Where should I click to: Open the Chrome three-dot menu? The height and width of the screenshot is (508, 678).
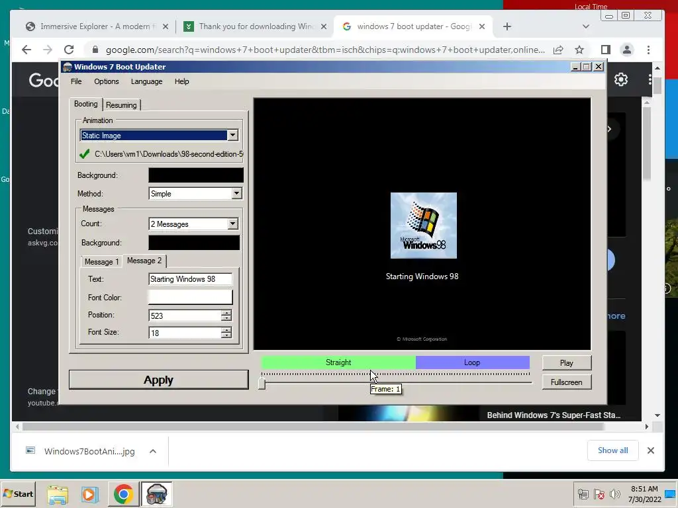point(648,50)
